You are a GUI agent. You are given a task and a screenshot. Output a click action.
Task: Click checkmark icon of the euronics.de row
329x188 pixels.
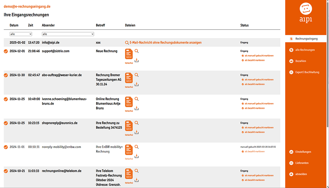point(6,123)
